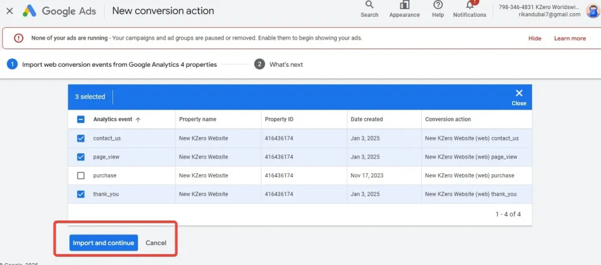Click New KZero Website (web) purchase cell
The height and width of the screenshot is (265, 601).
469,175
